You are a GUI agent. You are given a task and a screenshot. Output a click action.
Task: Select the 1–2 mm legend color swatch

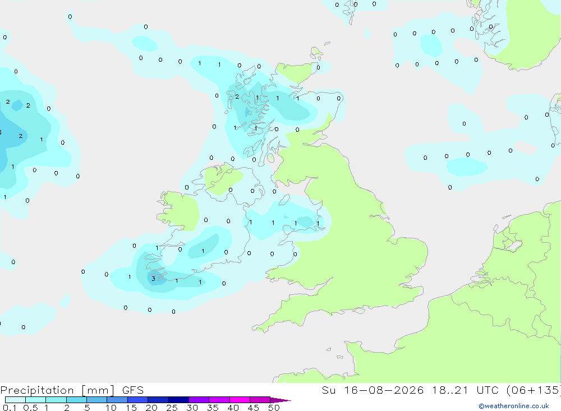click(x=56, y=400)
